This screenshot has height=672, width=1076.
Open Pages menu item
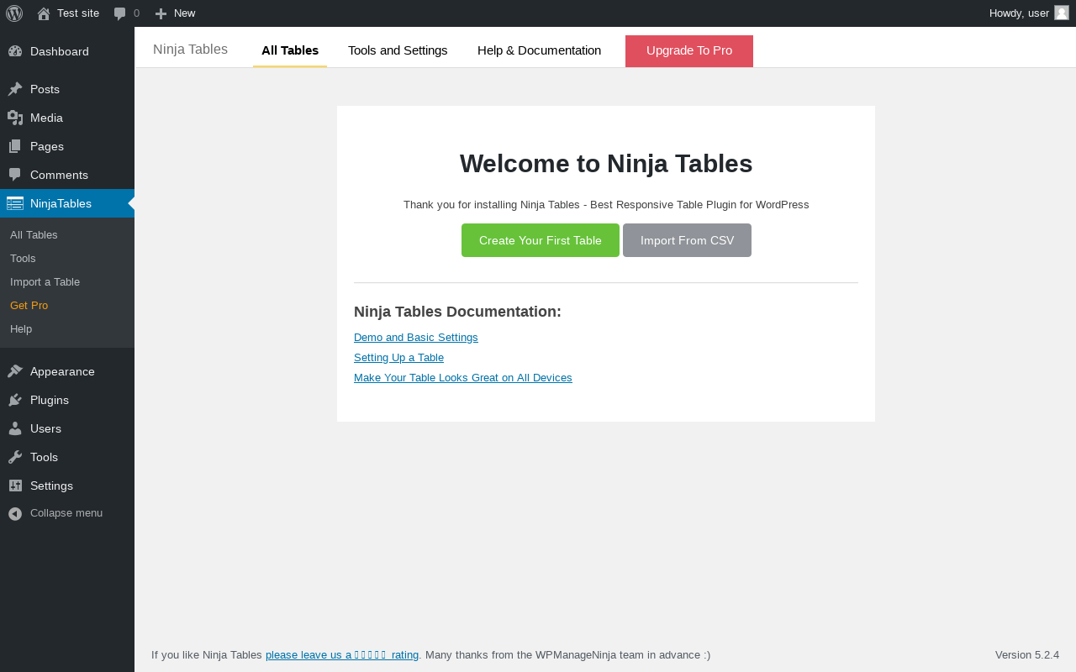(x=67, y=146)
